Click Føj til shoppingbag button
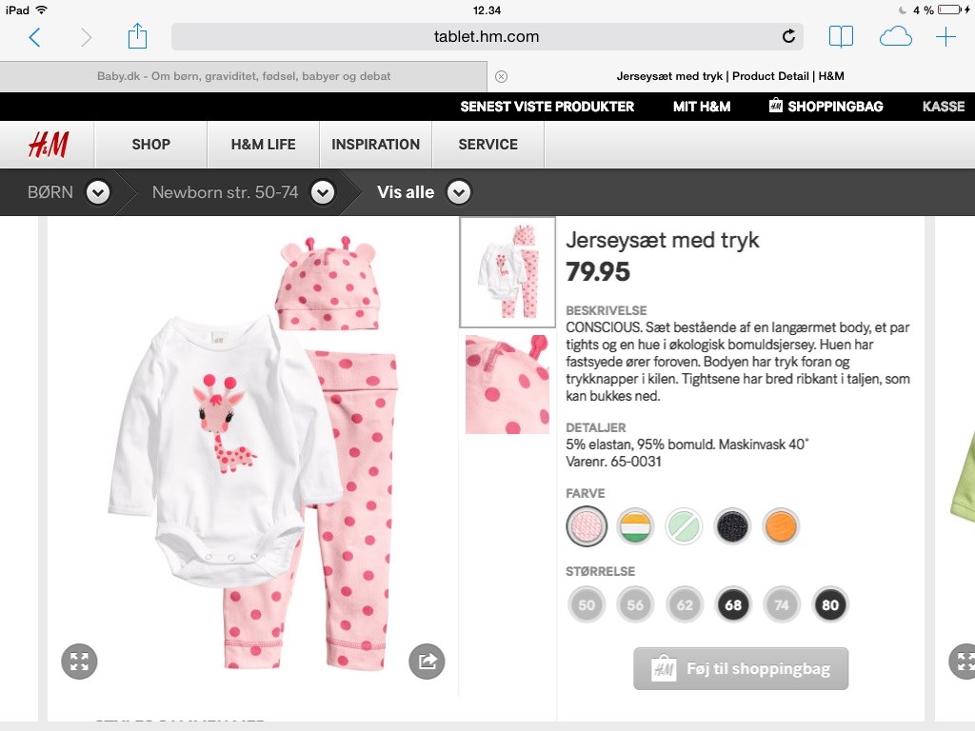The width and height of the screenshot is (975, 731). click(x=741, y=669)
